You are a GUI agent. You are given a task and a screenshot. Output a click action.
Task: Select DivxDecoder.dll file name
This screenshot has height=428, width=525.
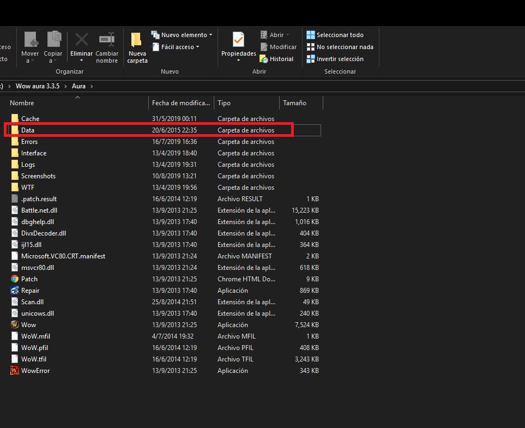point(44,233)
